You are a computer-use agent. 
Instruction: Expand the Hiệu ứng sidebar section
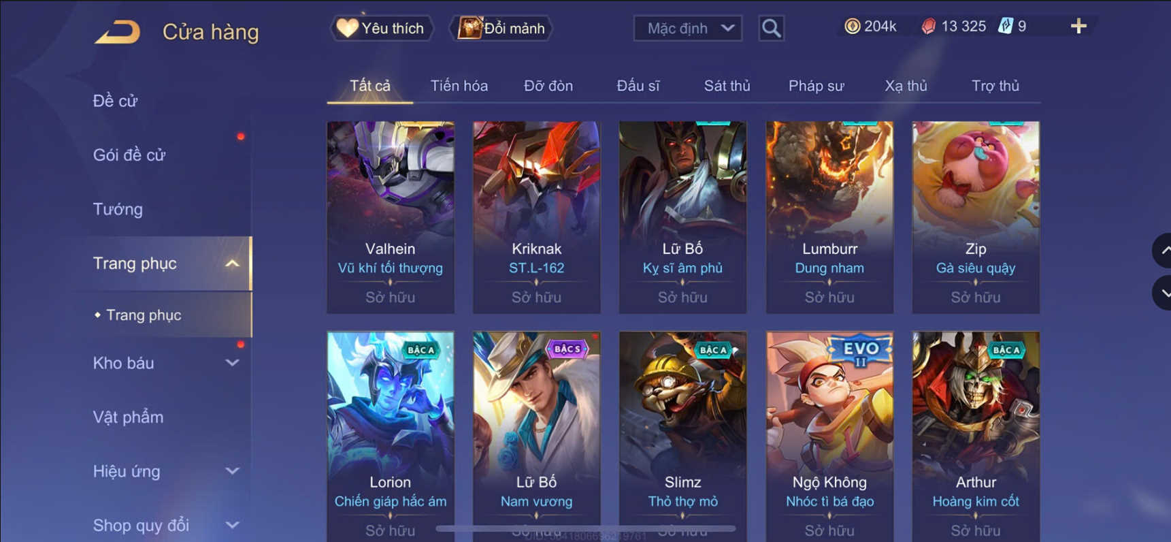[x=232, y=471]
